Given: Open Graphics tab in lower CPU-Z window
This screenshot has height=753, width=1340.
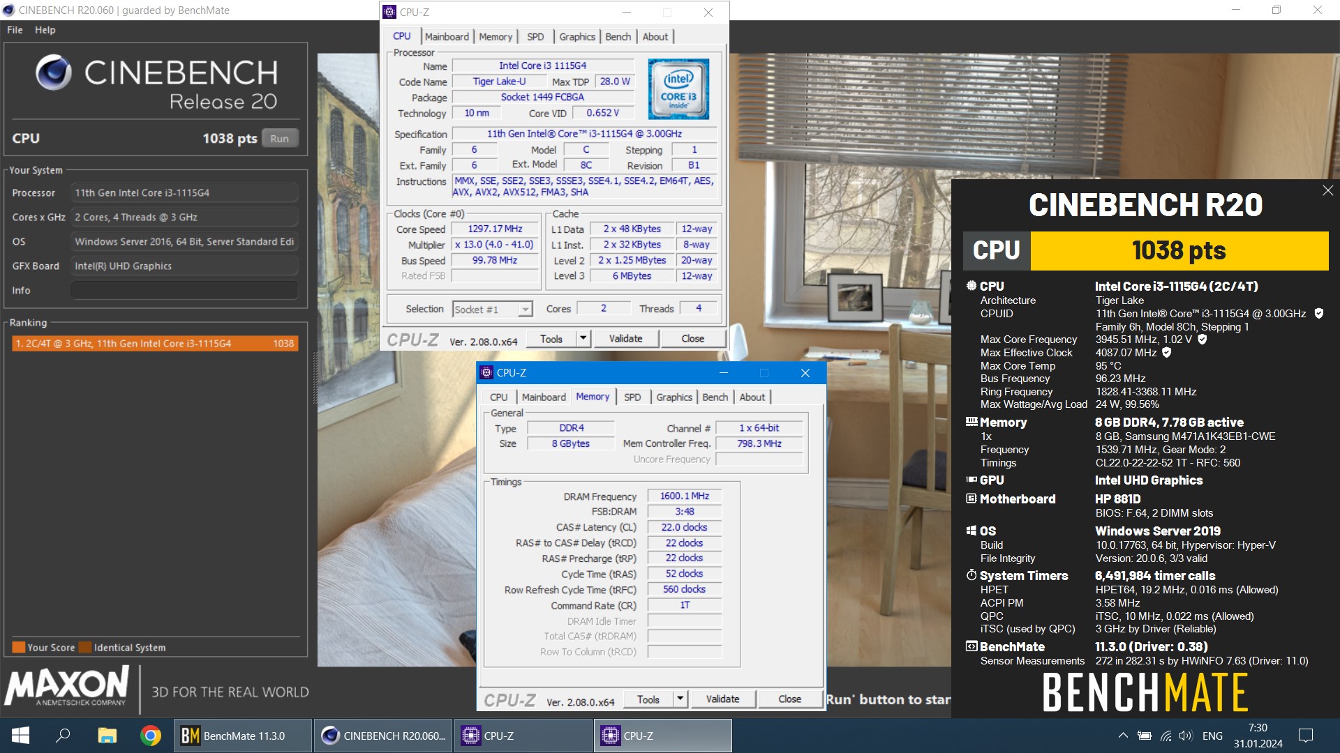Looking at the screenshot, I should pyautogui.click(x=674, y=397).
